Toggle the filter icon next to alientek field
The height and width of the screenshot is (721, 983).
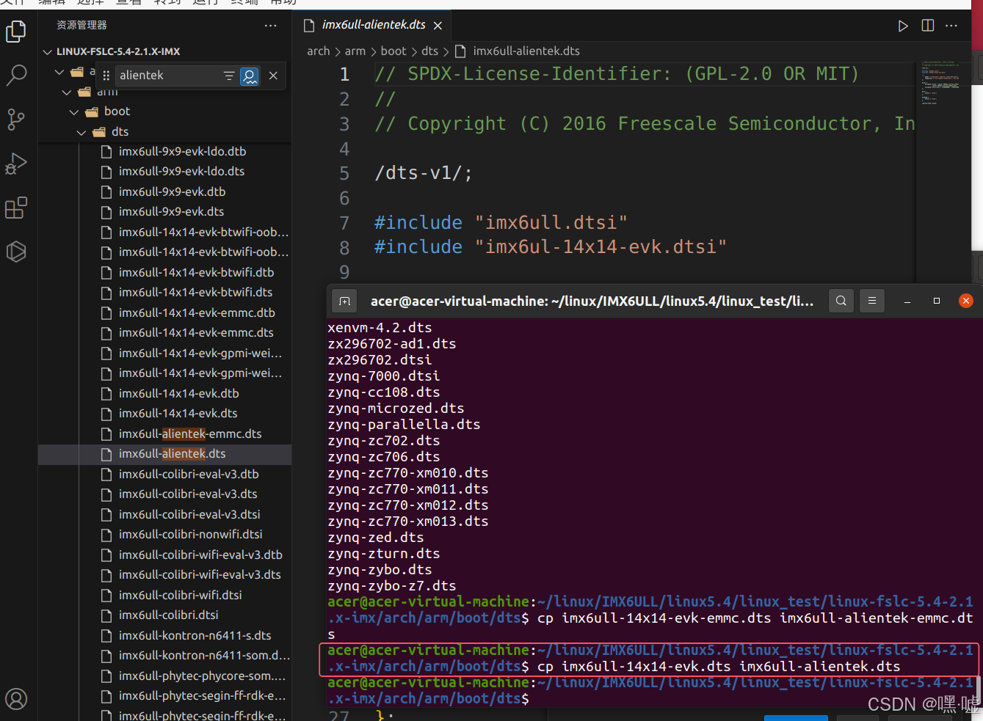pos(228,76)
